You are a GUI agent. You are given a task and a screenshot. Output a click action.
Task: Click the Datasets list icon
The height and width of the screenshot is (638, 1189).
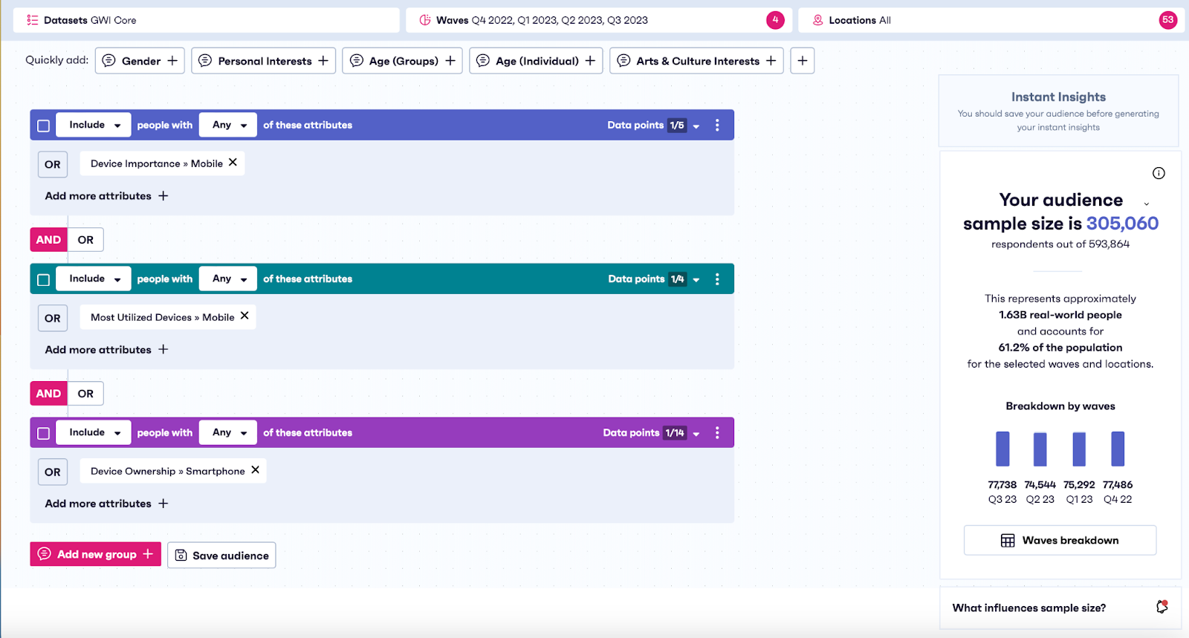pos(32,20)
